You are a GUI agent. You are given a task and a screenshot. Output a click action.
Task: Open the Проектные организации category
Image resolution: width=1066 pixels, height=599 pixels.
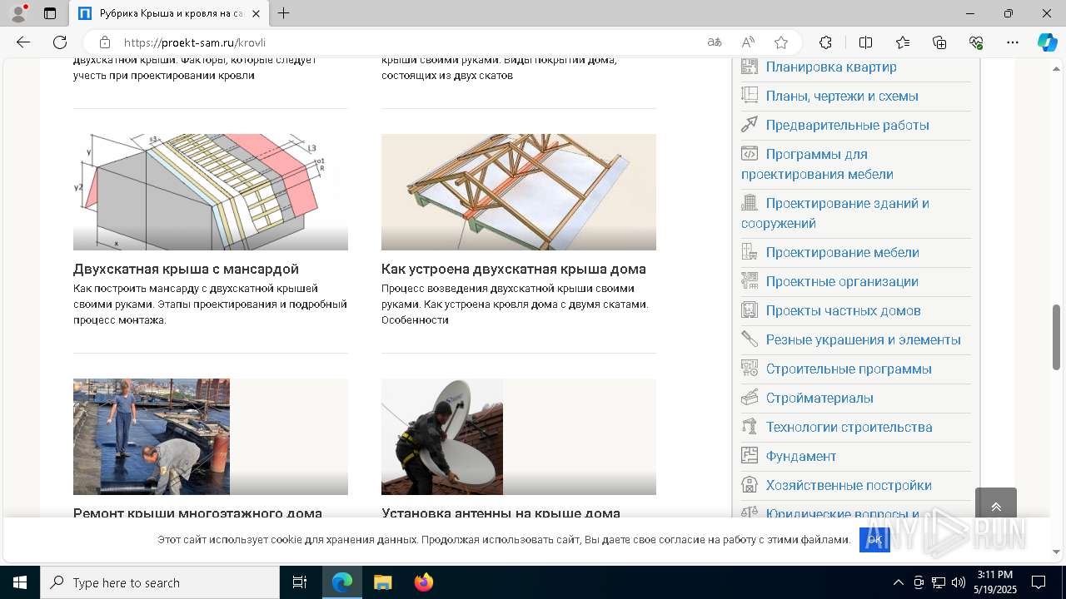click(842, 281)
